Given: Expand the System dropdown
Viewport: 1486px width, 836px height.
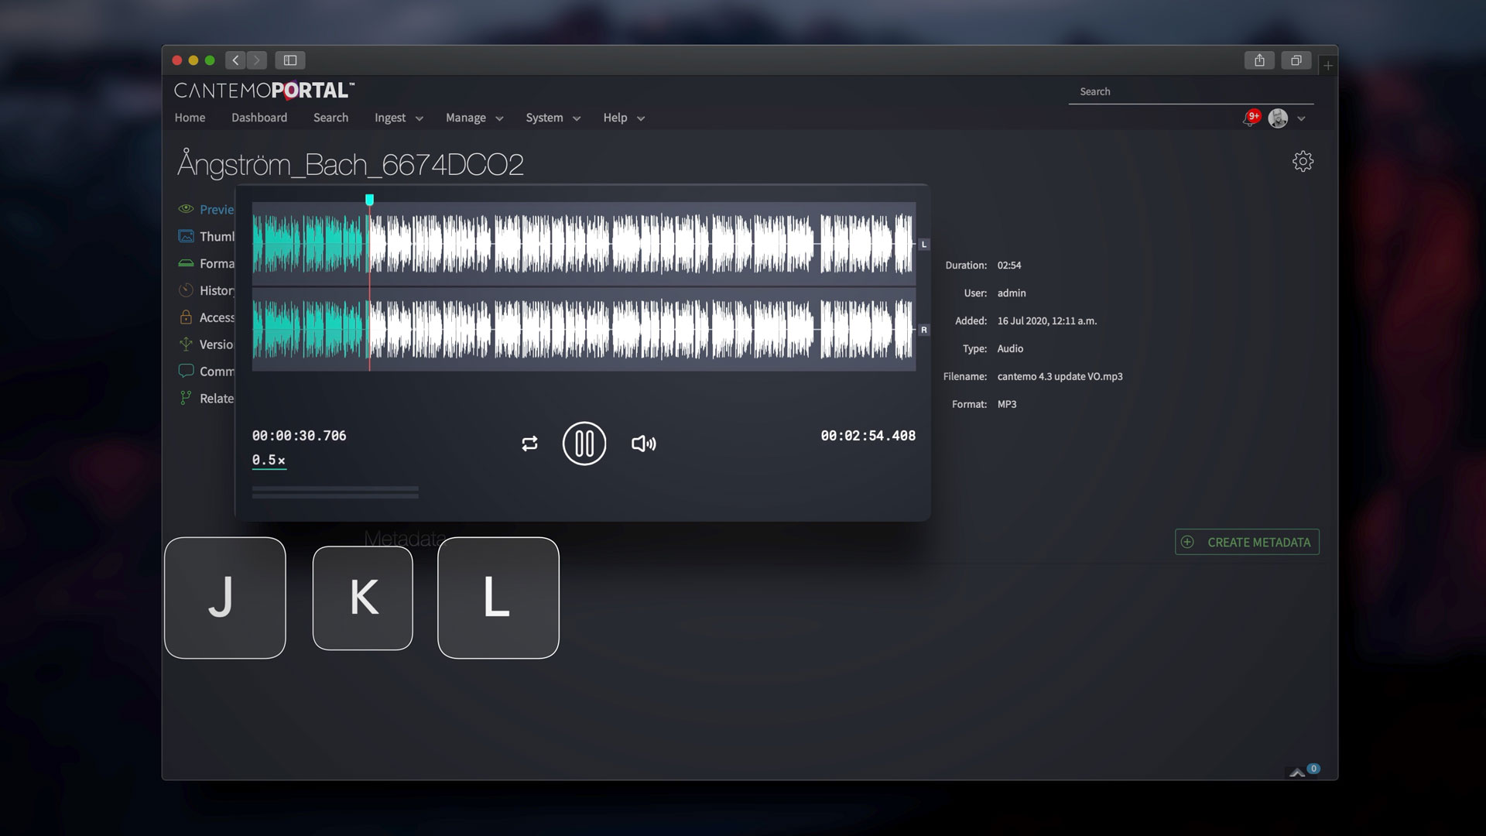Looking at the screenshot, I should point(553,118).
